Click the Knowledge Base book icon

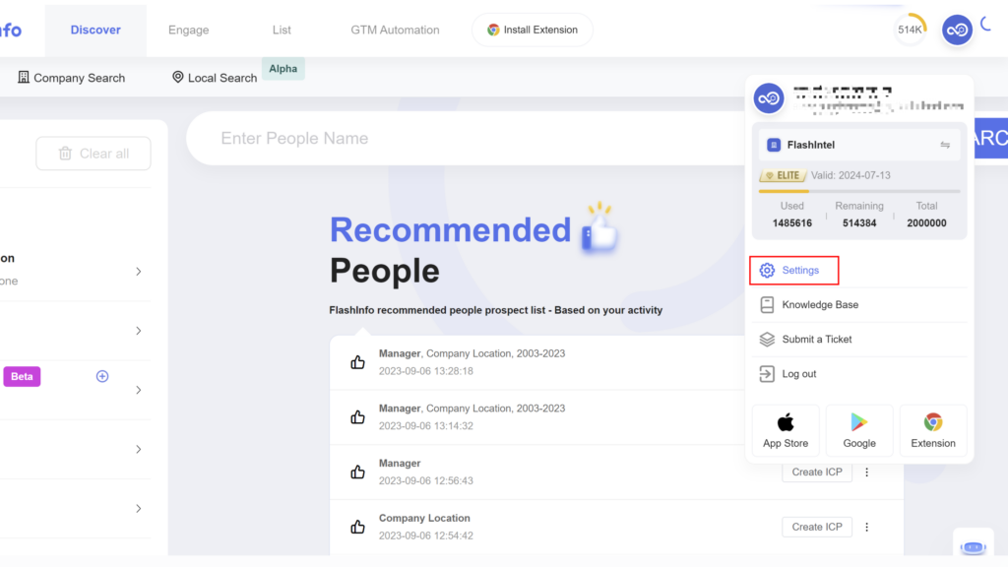(767, 305)
